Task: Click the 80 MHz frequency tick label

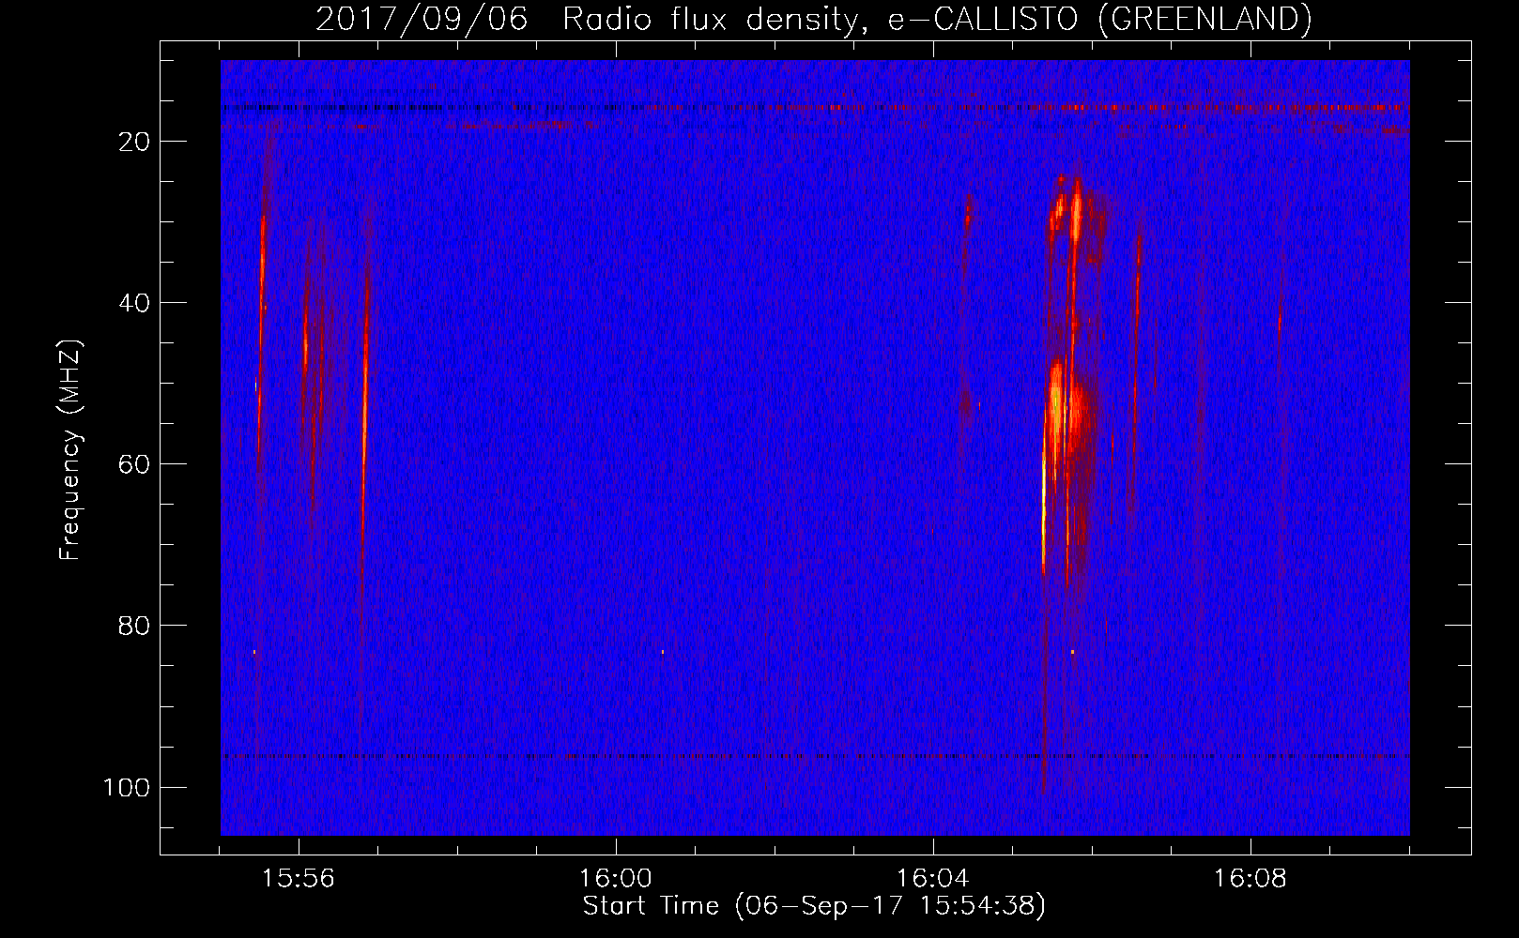Action: click(x=134, y=626)
